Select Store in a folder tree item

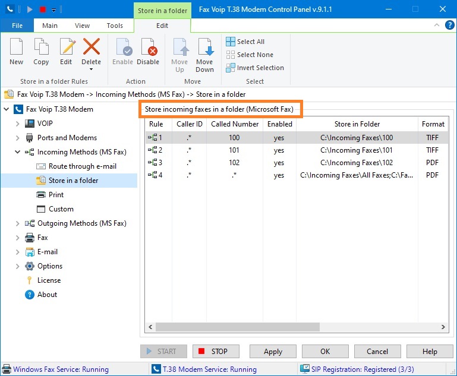(69, 181)
